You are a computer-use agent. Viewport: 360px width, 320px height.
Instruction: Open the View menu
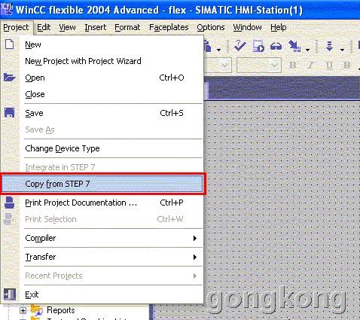point(67,27)
